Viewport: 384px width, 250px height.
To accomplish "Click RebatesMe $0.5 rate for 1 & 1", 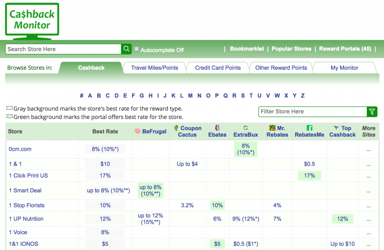I will [x=309, y=164].
